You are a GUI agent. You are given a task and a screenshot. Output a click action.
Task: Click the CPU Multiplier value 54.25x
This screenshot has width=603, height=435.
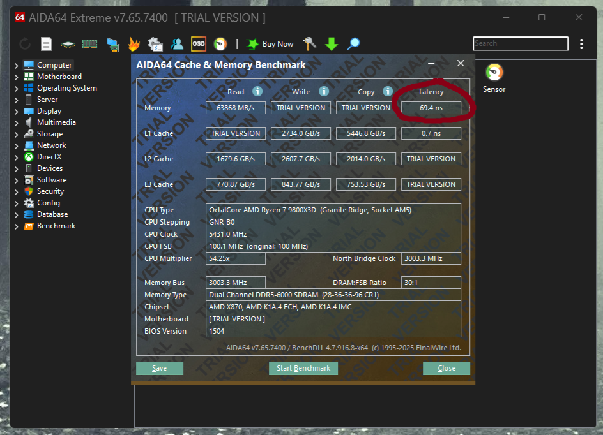(236, 258)
